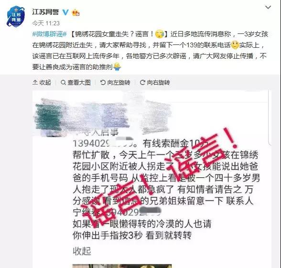Click the thinking emoji after 联系电话

(235, 45)
